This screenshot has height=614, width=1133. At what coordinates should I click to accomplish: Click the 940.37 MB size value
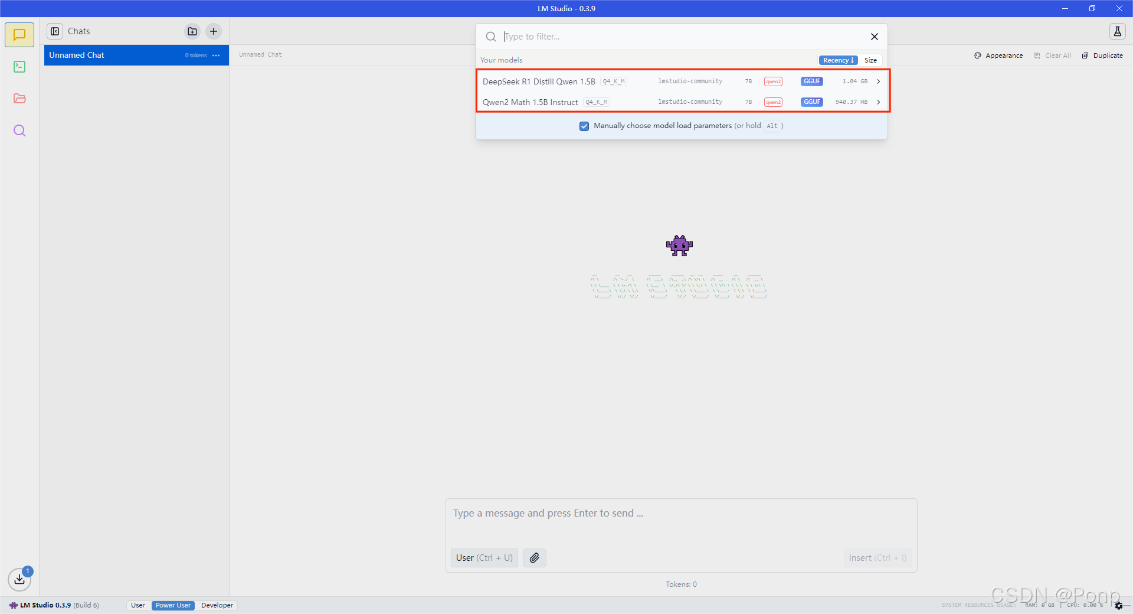pyautogui.click(x=851, y=102)
